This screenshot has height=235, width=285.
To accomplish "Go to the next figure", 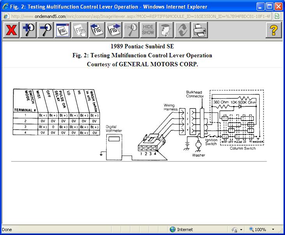I will click(x=114, y=30).
